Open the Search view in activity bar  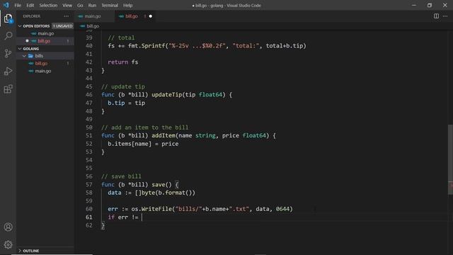coord(8,36)
